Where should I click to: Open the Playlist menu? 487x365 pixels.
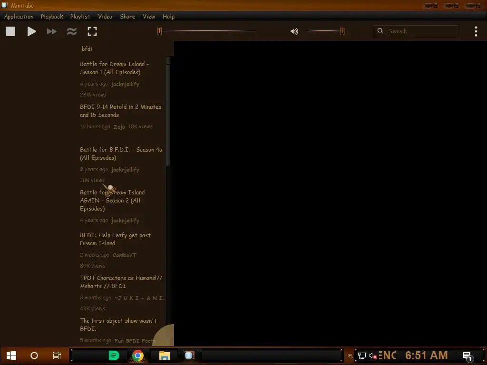click(80, 17)
